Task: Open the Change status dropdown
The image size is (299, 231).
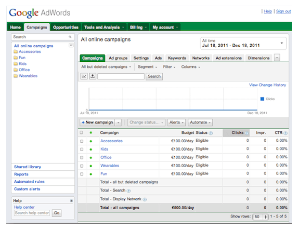Action: pyautogui.click(x=146, y=123)
